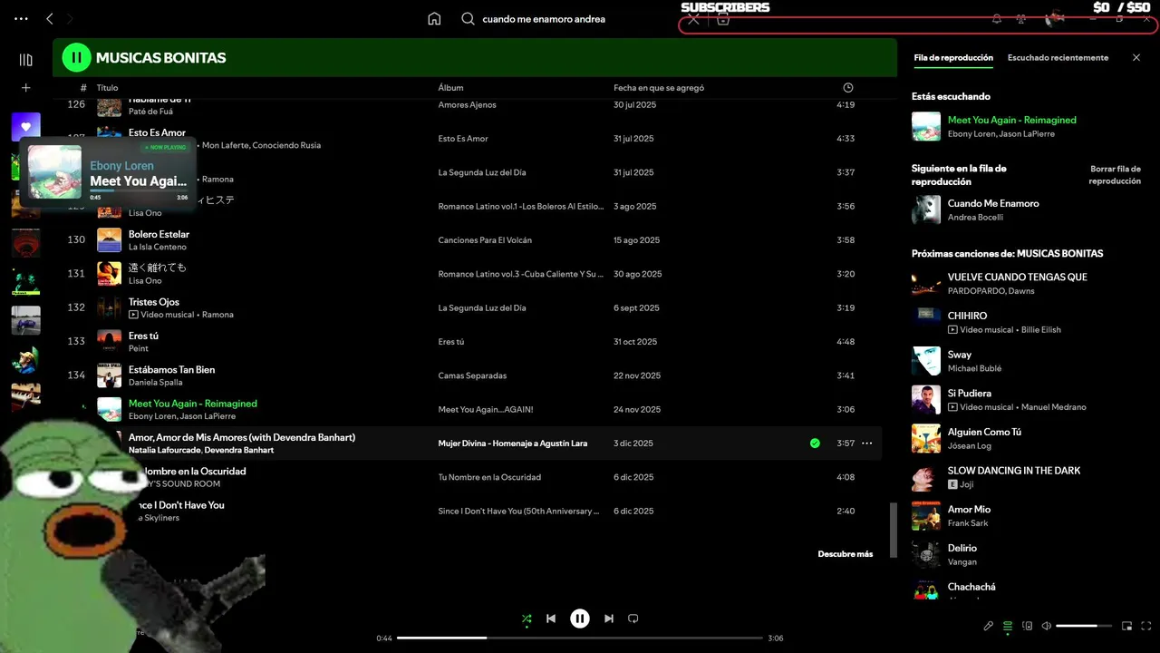Open the lyrics microphone icon

click(x=989, y=626)
